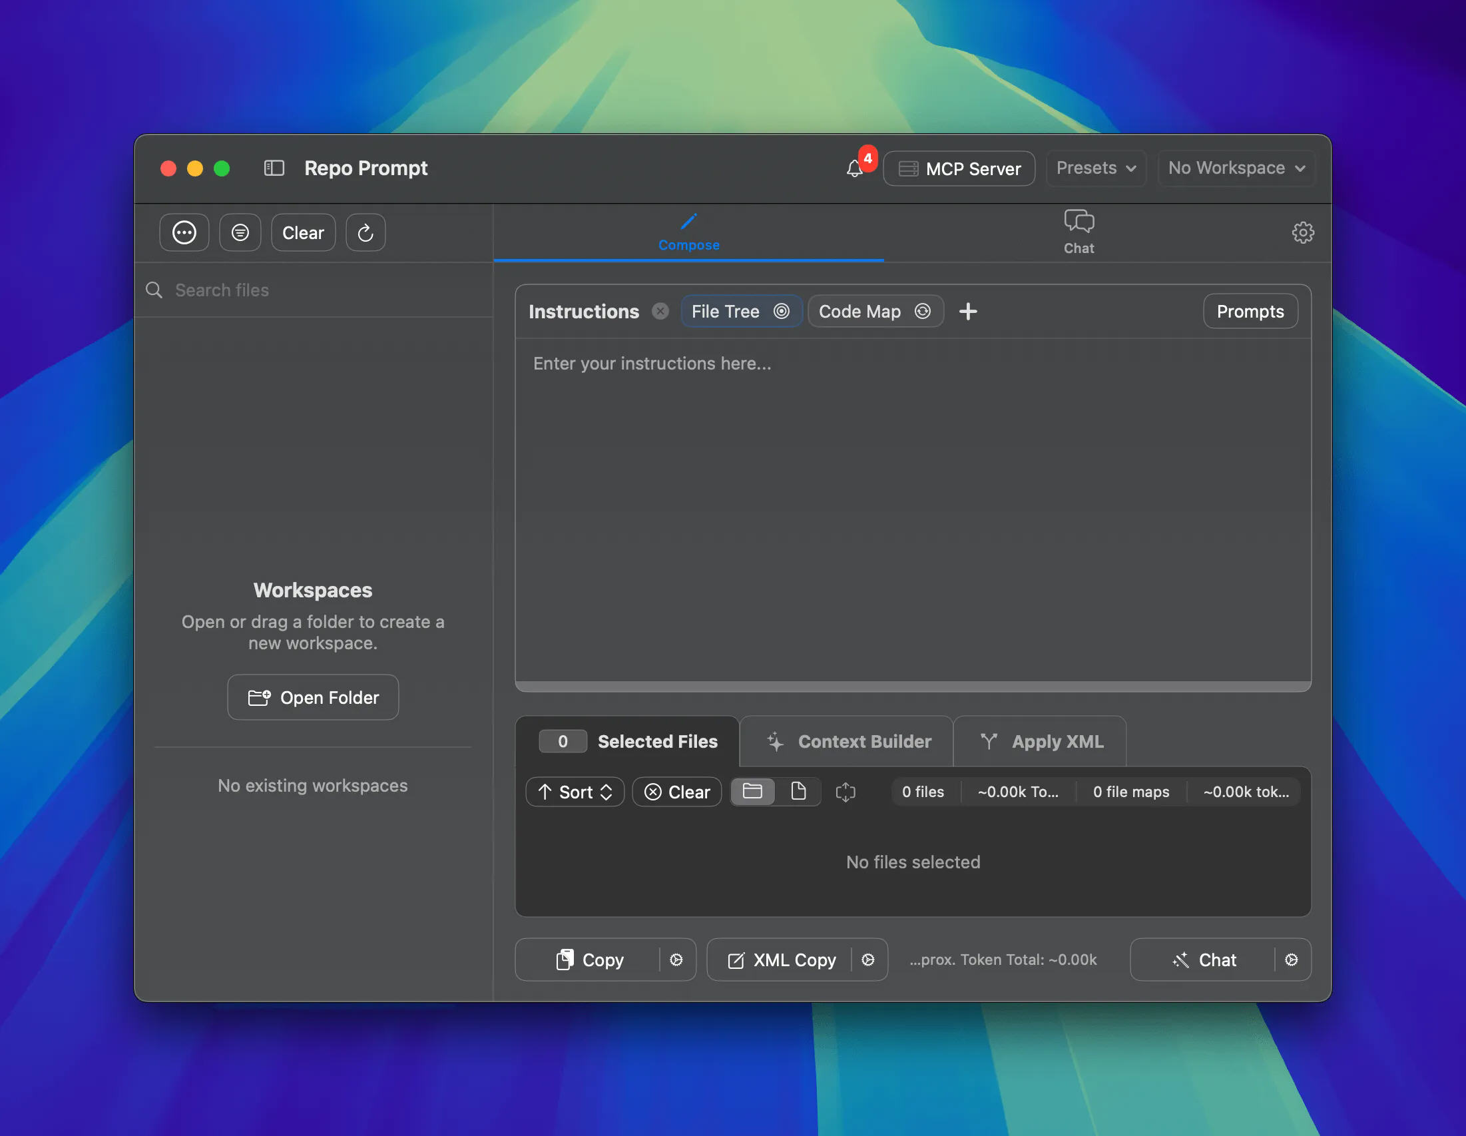Open the Sort dropdown
The height and width of the screenshot is (1136, 1466).
575,792
